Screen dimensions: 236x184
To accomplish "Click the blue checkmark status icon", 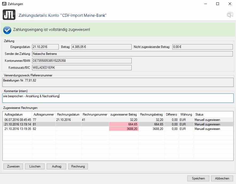I will (x=7, y=30).
